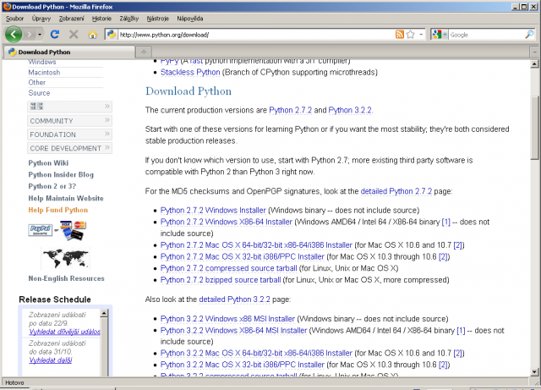The width and height of the screenshot is (541, 390).
Task: Click the credit cards image
Action: click(72, 230)
